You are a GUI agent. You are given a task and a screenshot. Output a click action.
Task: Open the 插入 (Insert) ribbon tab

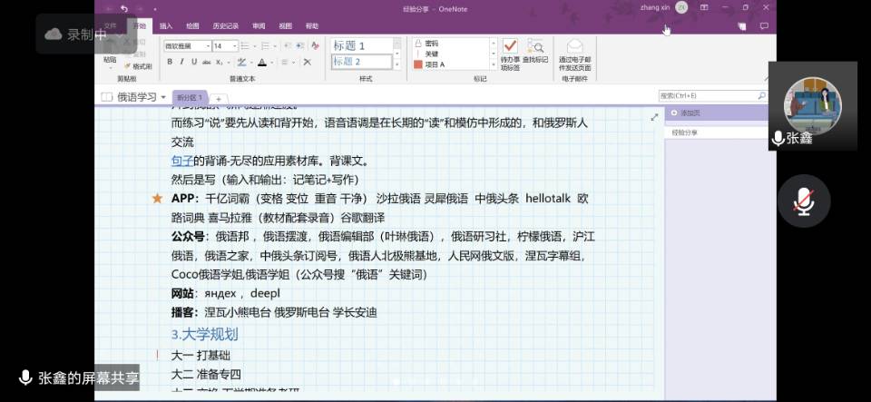[166, 26]
